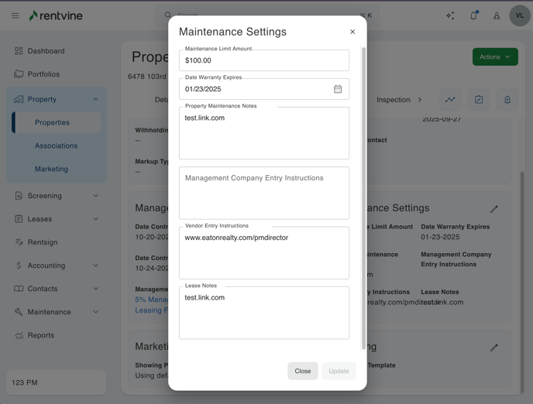Screen dimensions: 533x404
Task: Open the hamburger navigation menu
Action: pos(15,15)
